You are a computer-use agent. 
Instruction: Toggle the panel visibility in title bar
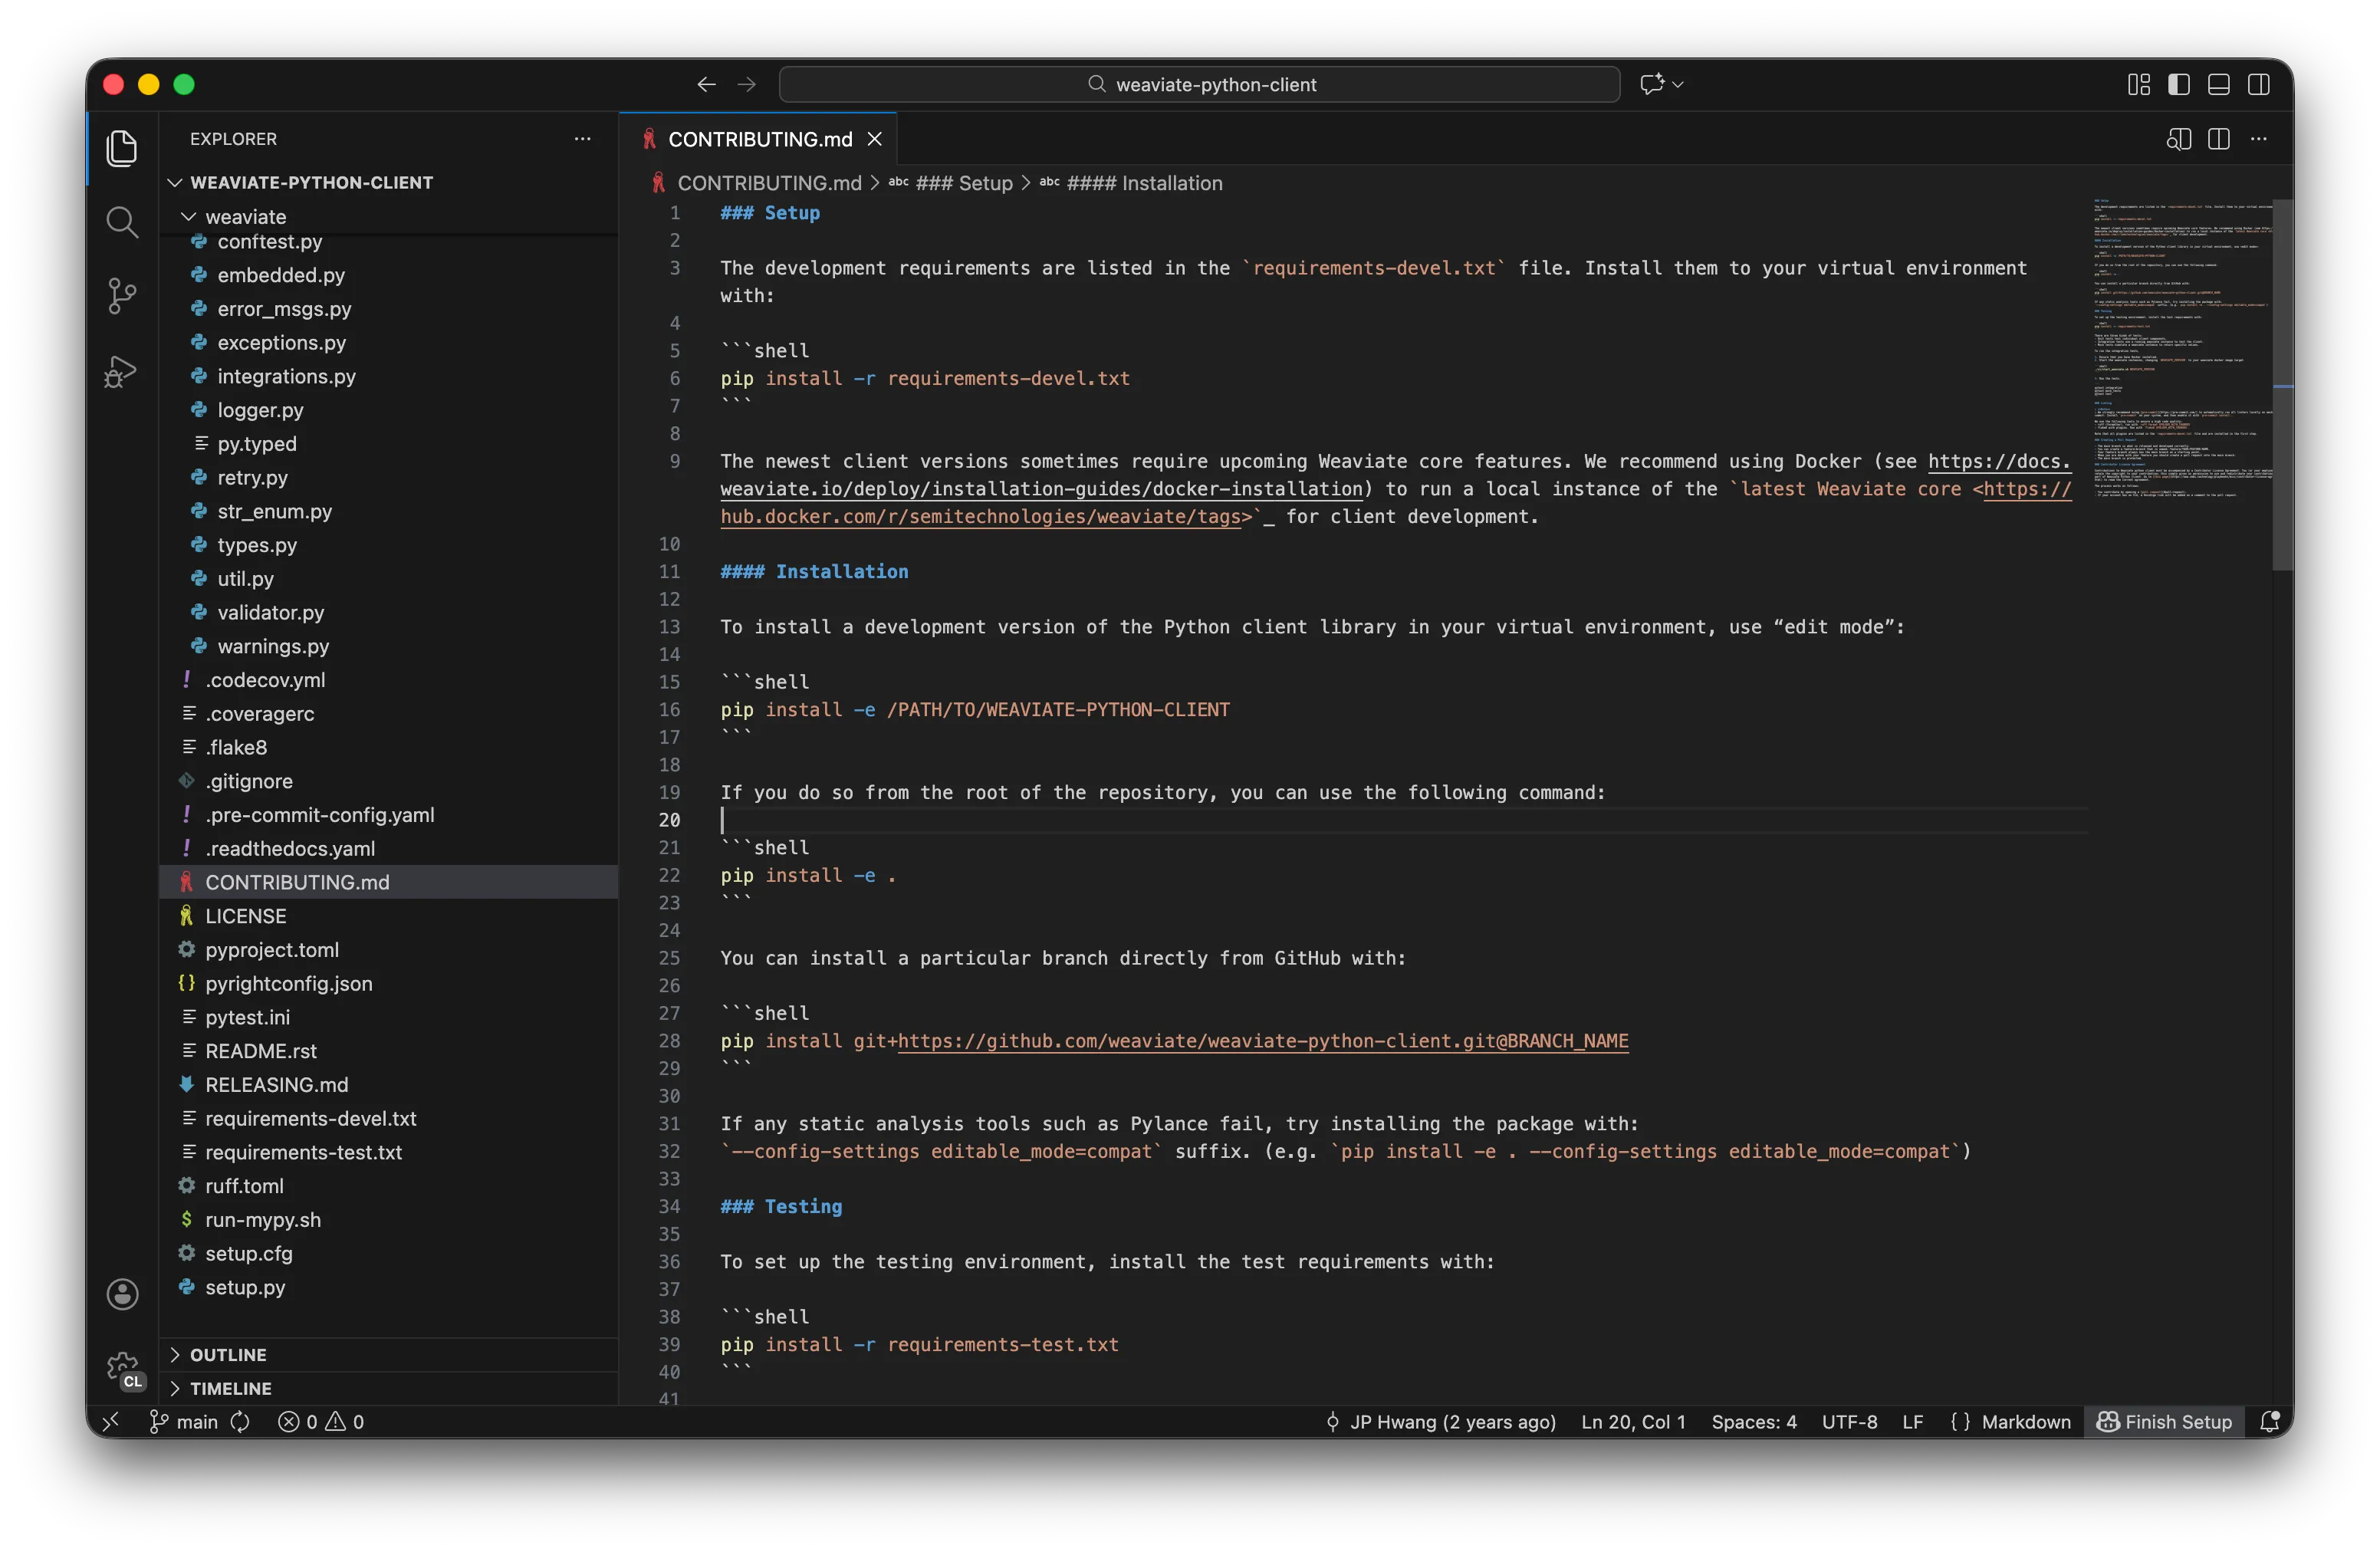[2219, 84]
